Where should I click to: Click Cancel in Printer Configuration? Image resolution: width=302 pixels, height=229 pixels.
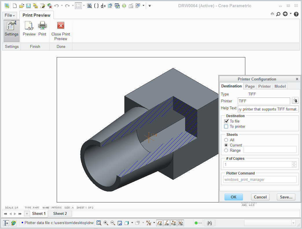[x=260, y=197]
